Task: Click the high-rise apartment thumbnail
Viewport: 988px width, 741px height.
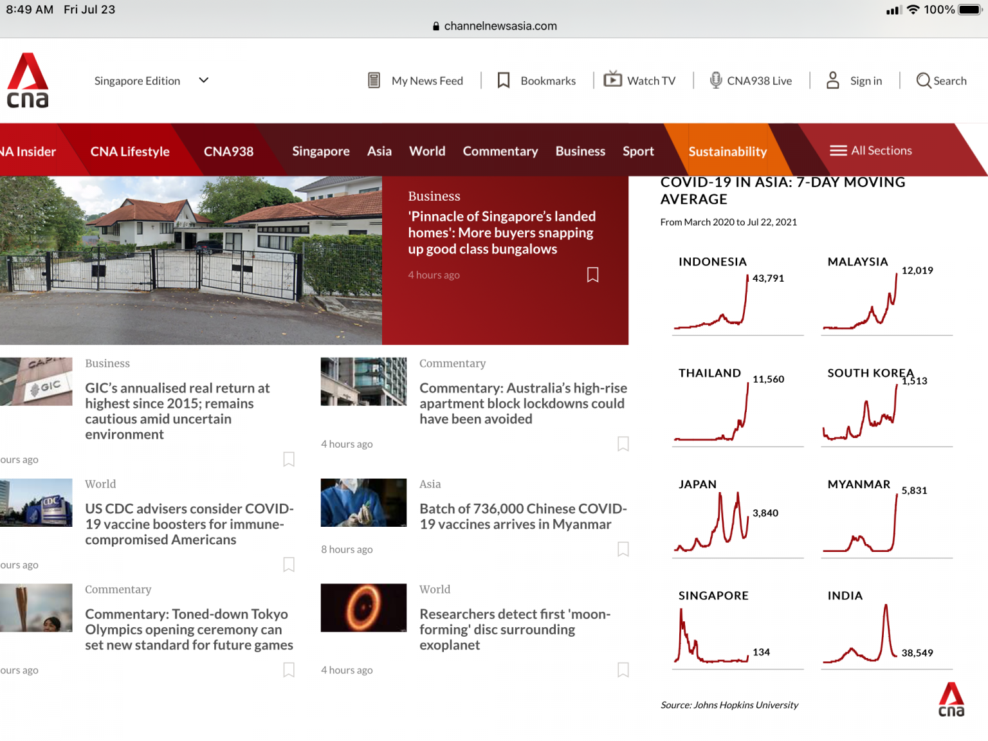Action: (363, 381)
